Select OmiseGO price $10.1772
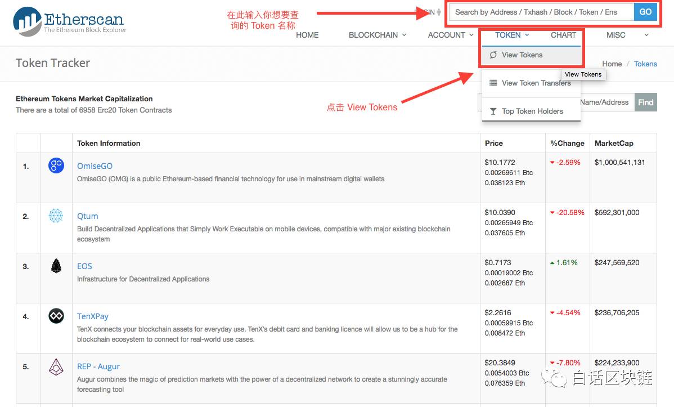The image size is (674, 407). [x=500, y=162]
